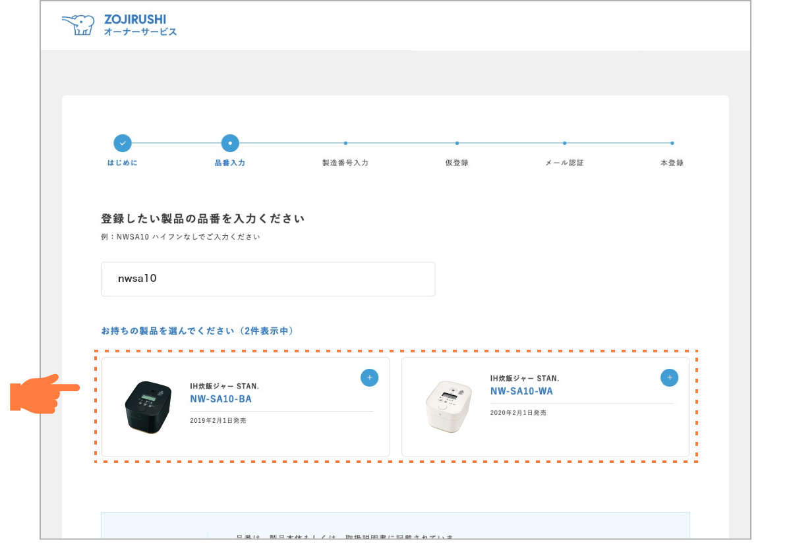Screen dimensions: 791x546
Task: Click IH炊飯ジャー STAN. label on the black model
Action: point(225,387)
